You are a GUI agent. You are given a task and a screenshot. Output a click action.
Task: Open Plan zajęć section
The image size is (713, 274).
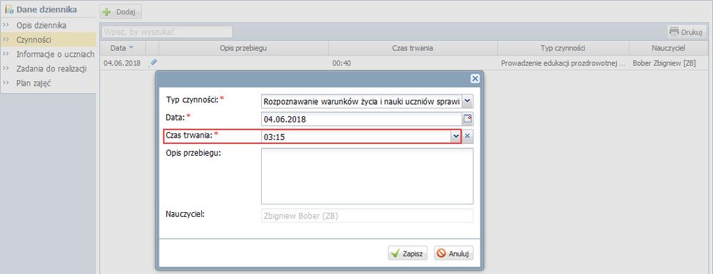33,83
